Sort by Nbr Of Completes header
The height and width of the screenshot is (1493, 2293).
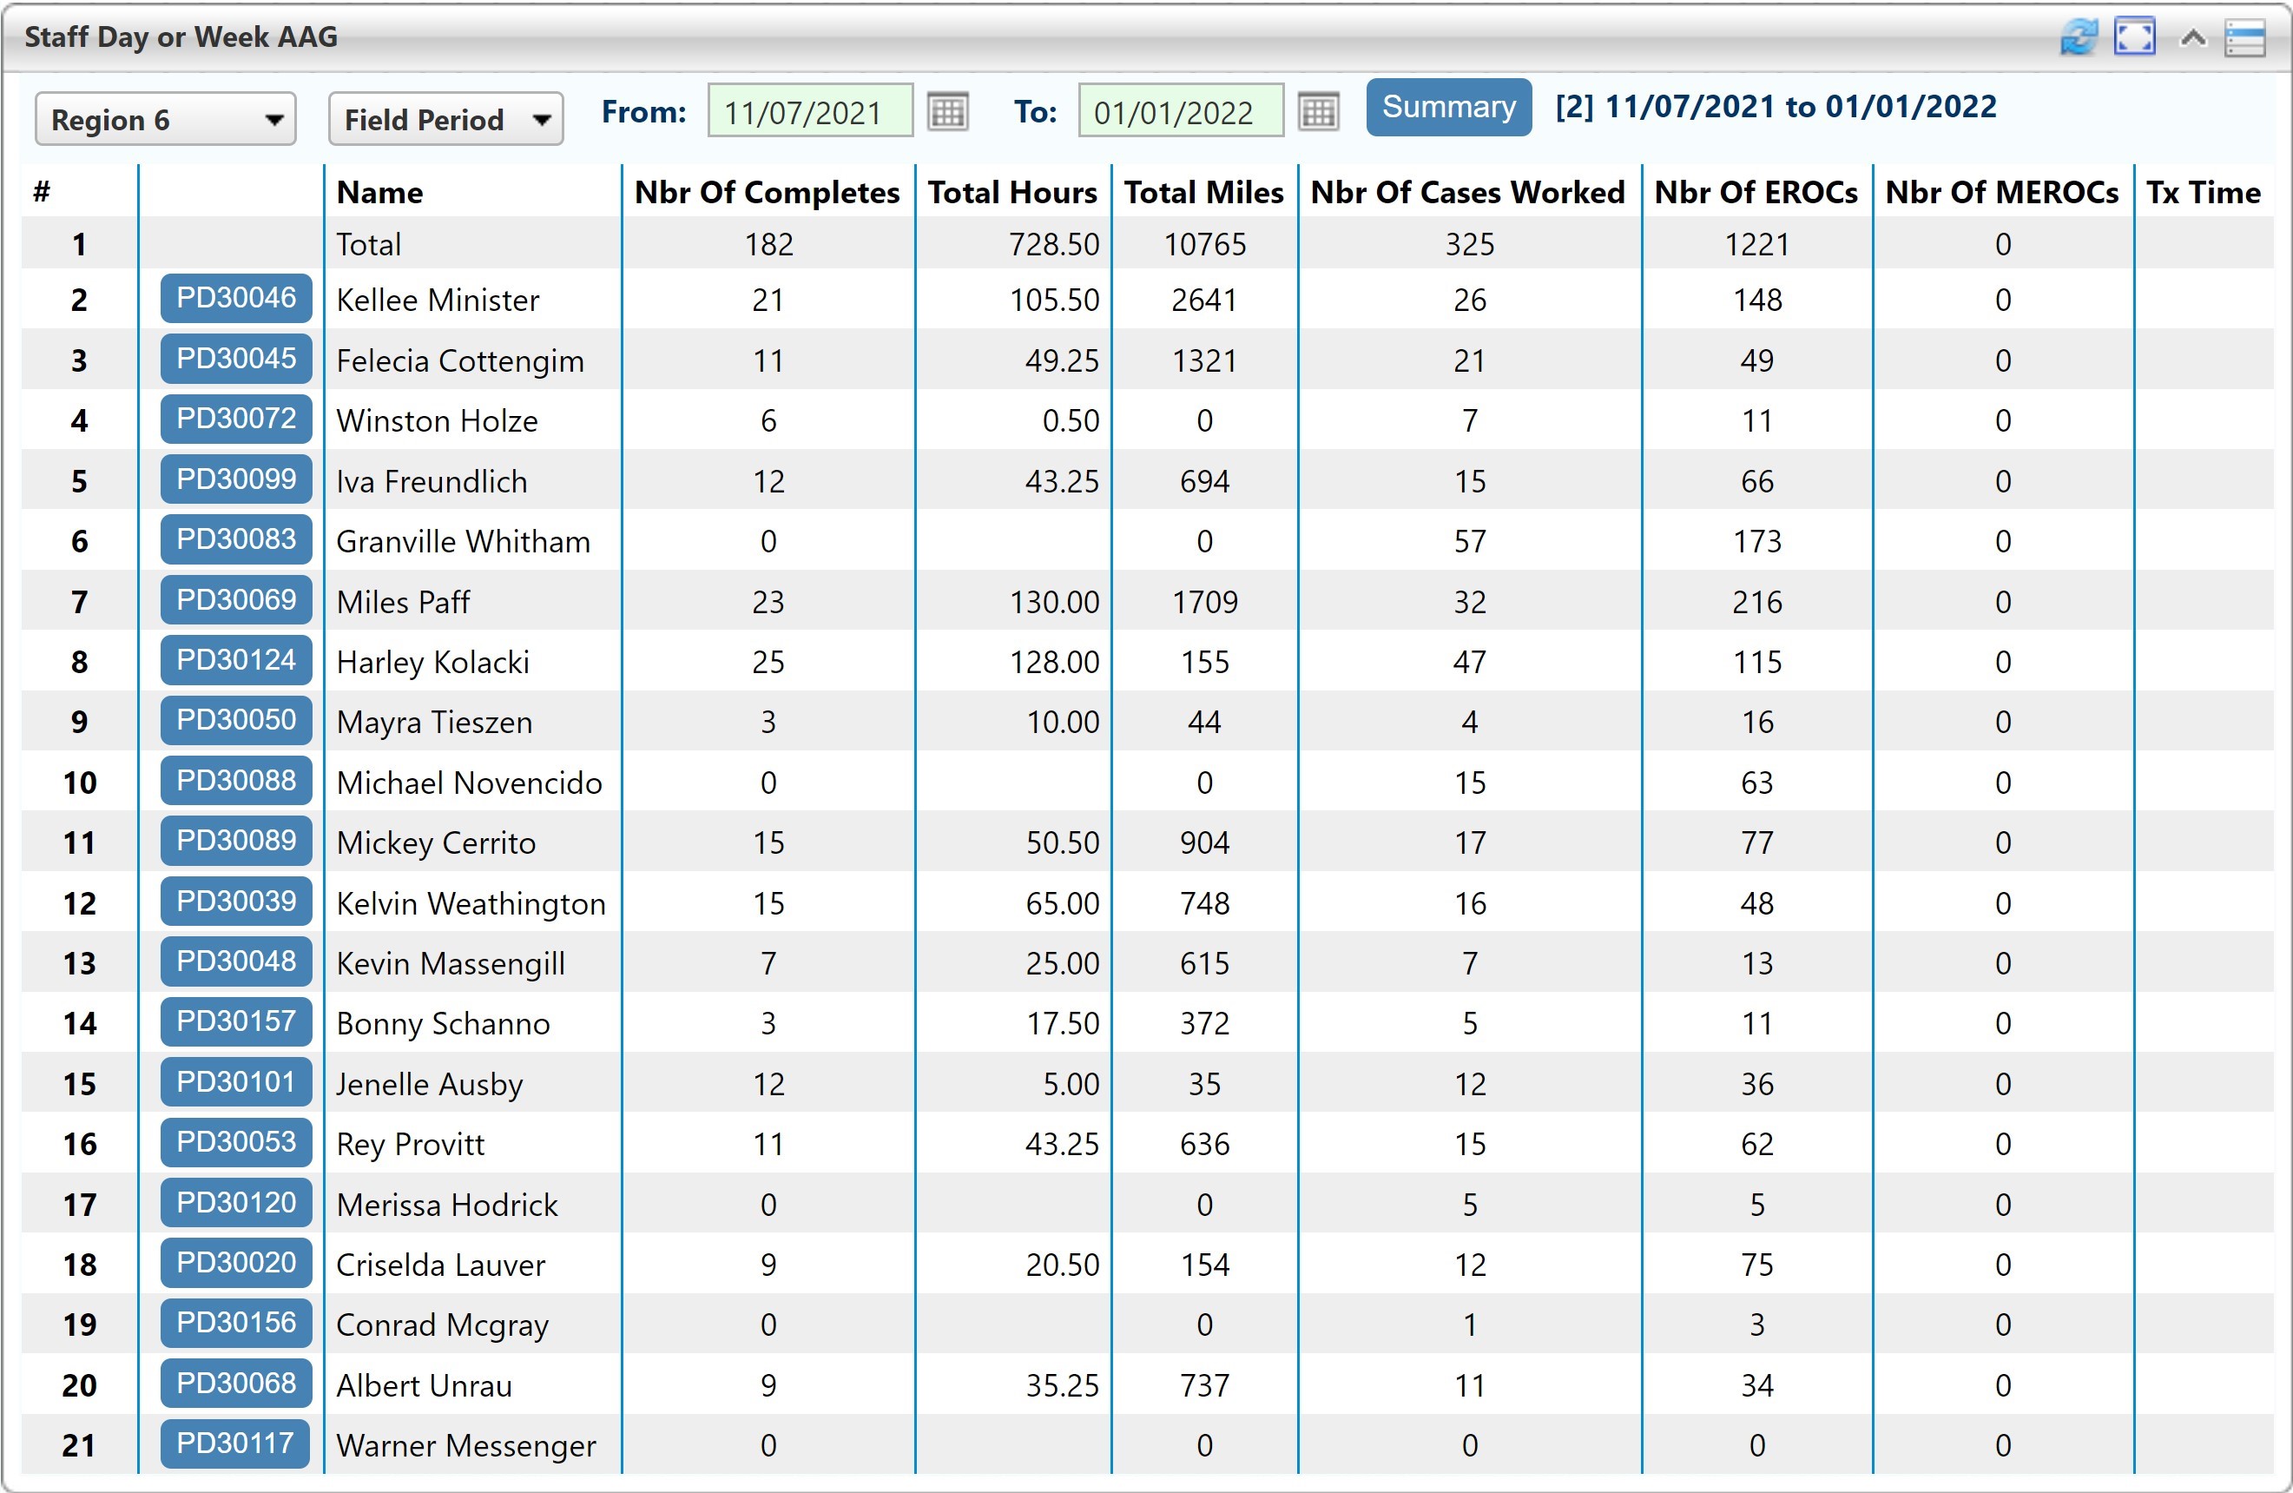tap(767, 193)
